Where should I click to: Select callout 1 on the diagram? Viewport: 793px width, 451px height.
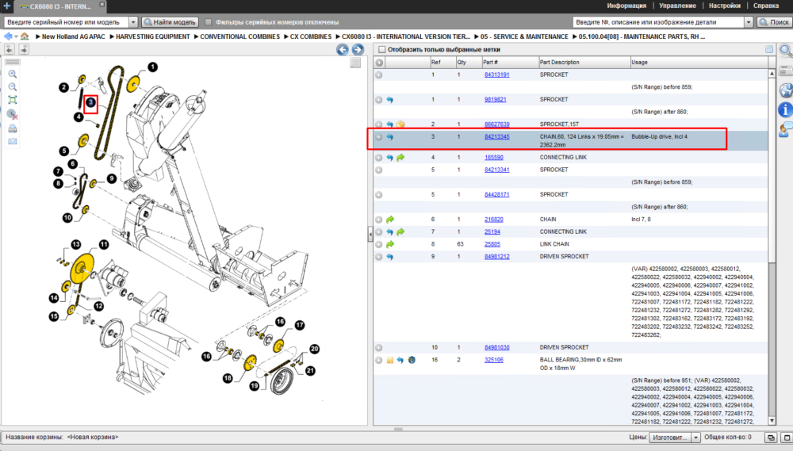(152, 67)
